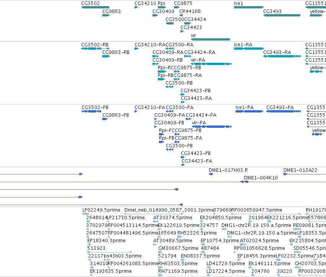Click the EK146111.5prime EST label

(269, 264)
